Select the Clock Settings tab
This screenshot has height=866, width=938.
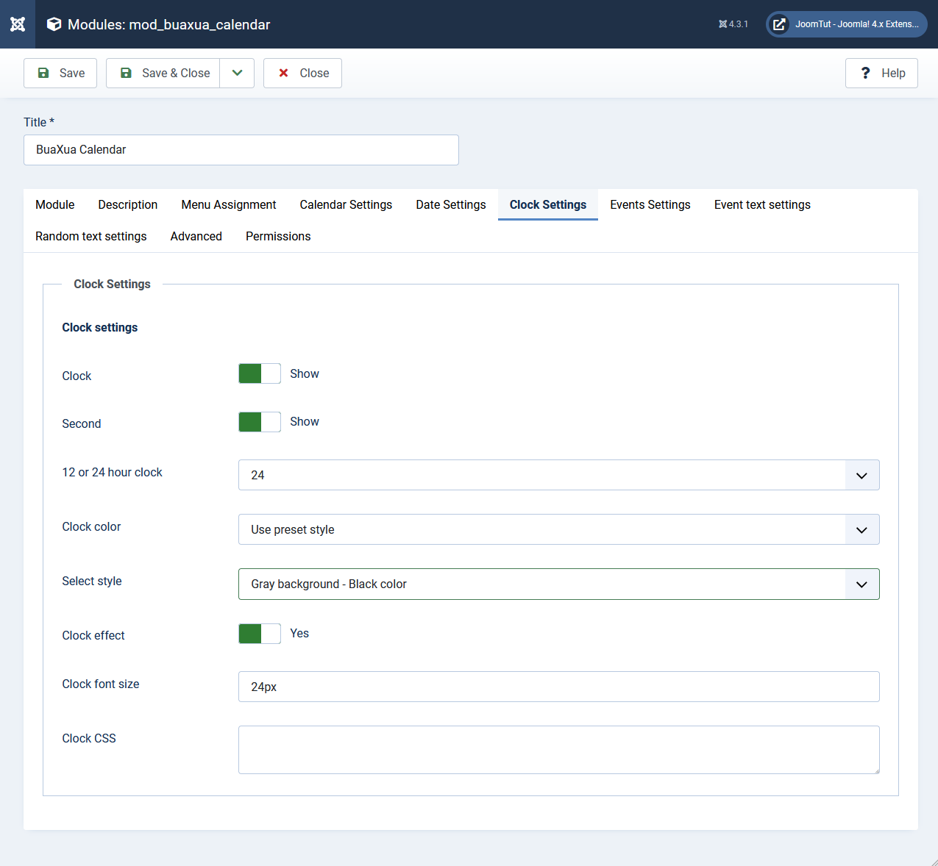point(548,204)
